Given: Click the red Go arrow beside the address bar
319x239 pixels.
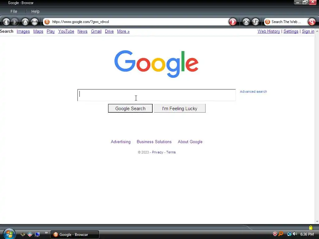Looking at the screenshot, I should (x=233, y=22).
